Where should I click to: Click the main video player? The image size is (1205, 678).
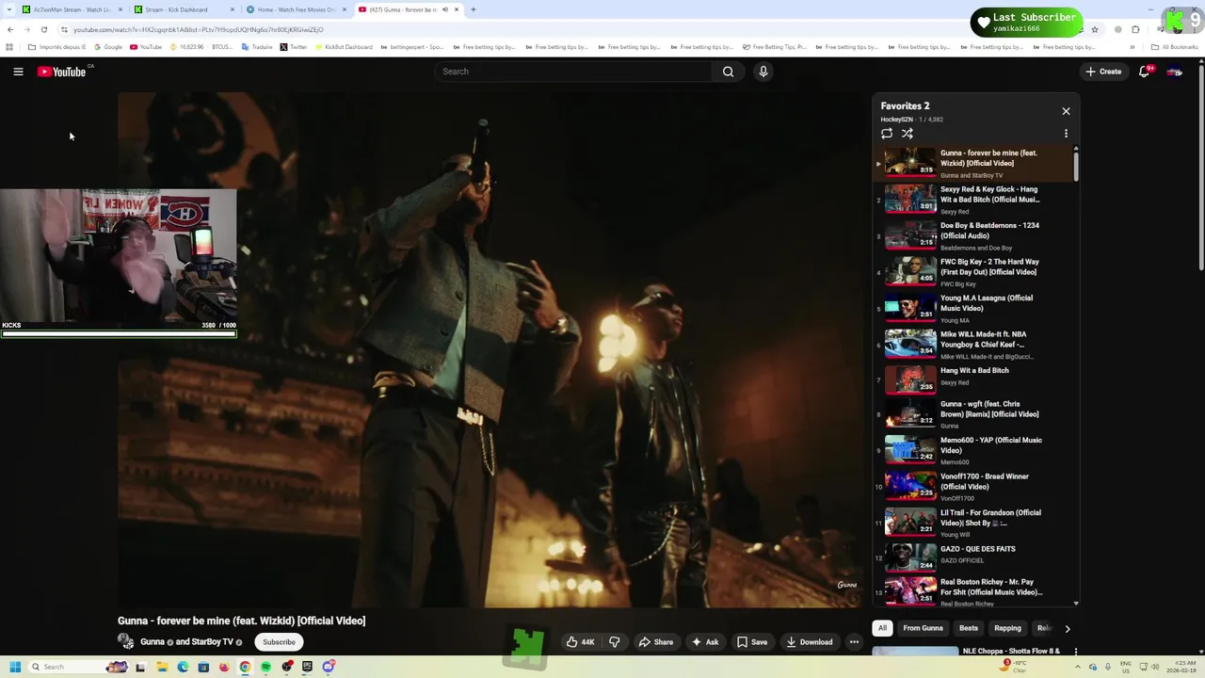point(490,350)
